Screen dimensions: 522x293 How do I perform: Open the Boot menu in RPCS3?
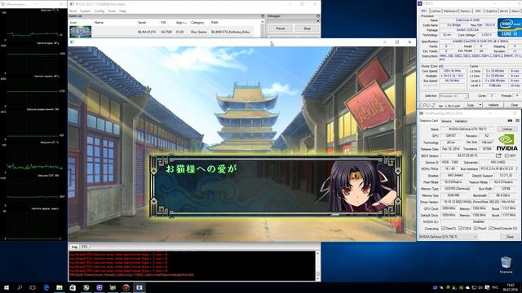tap(73, 11)
